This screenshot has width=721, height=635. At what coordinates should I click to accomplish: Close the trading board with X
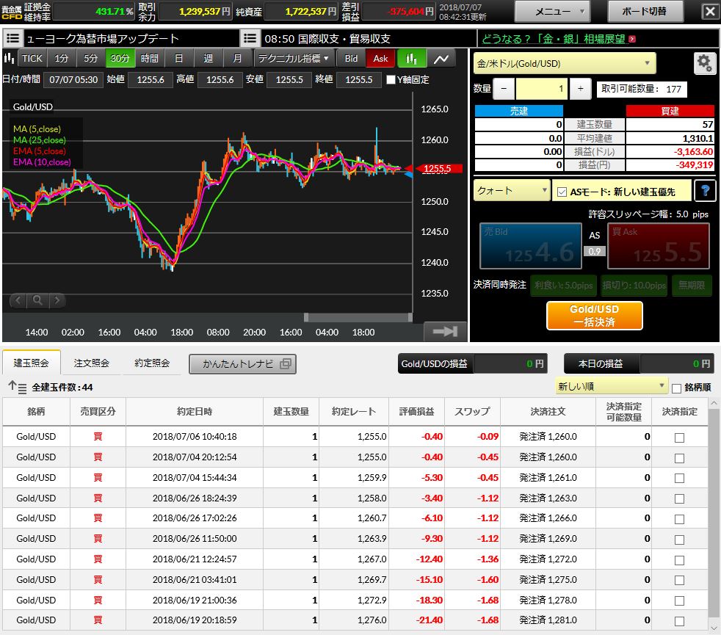coord(710,11)
